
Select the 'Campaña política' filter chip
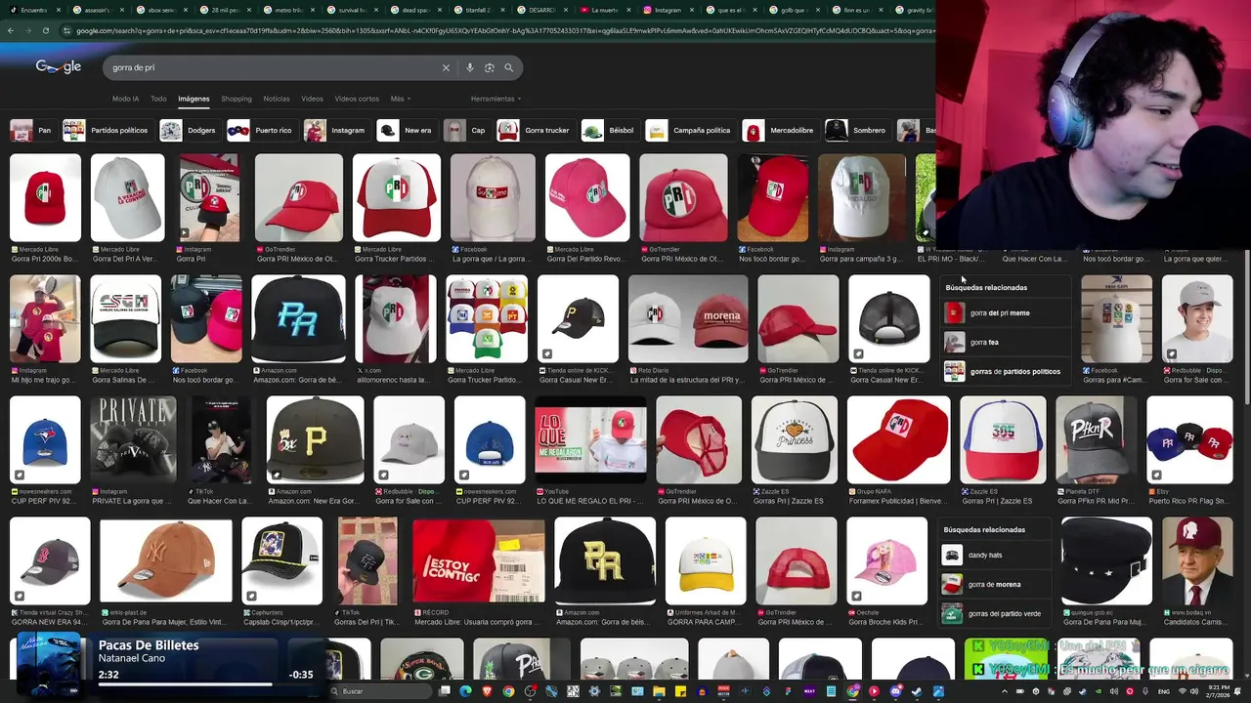pyautogui.click(x=690, y=130)
